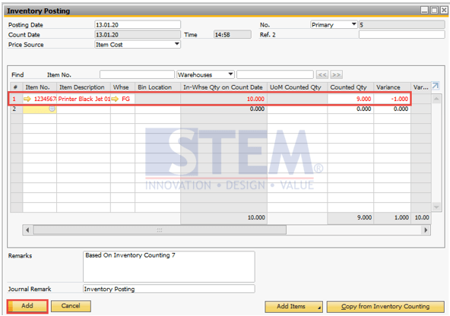Click the Posting Date field

(x=138, y=24)
